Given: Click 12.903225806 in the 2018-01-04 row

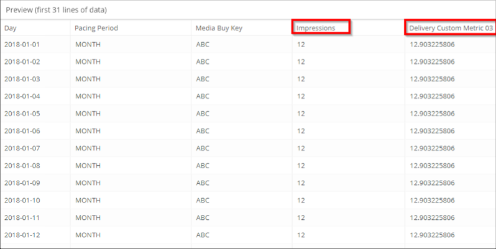Looking at the screenshot, I should (x=433, y=96).
